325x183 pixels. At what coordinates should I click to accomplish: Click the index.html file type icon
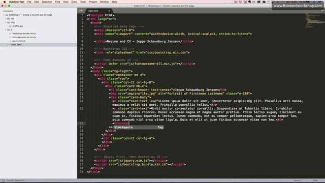pyautogui.click(x=9, y=45)
